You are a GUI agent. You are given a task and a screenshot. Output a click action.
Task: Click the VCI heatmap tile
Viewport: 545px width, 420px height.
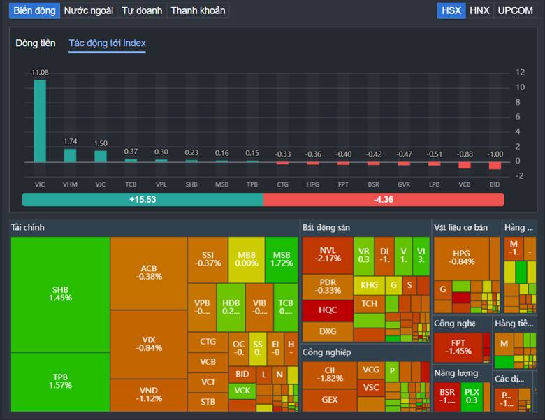(x=208, y=382)
